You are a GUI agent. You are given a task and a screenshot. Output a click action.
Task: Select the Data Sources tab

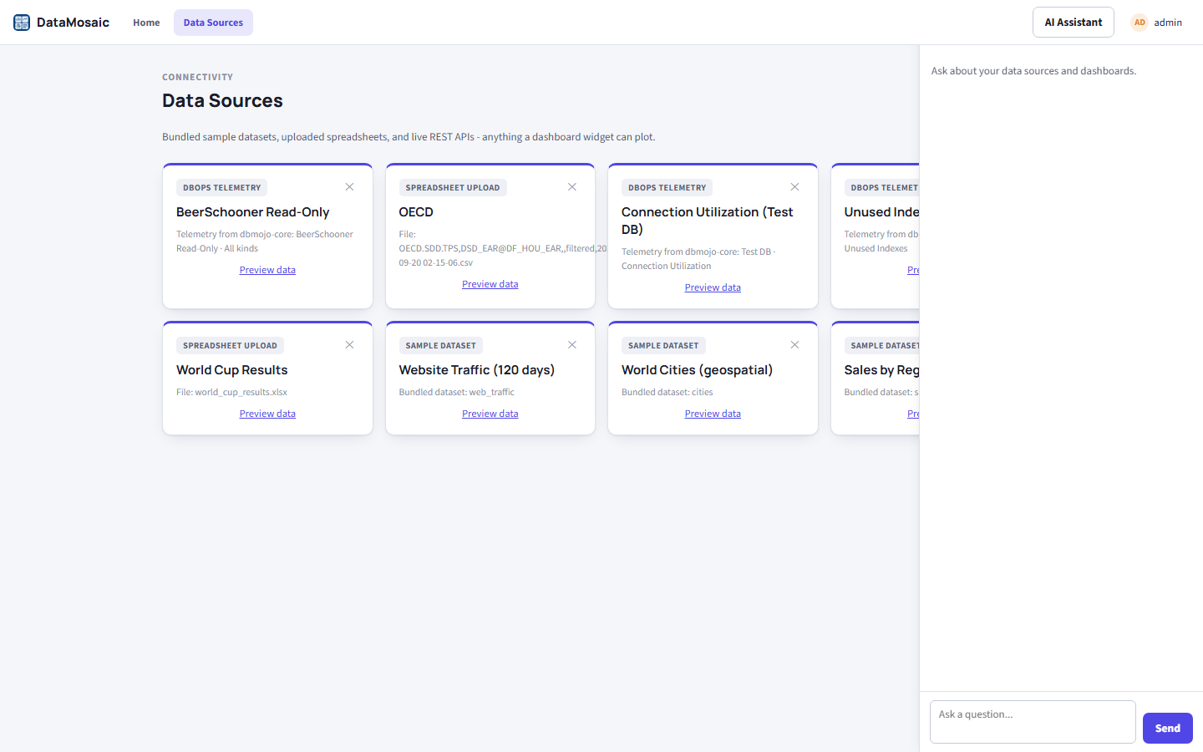(x=213, y=23)
